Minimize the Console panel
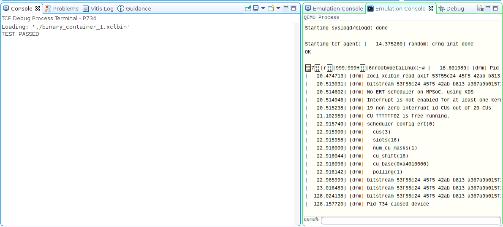503x227 pixels. click(x=286, y=8)
